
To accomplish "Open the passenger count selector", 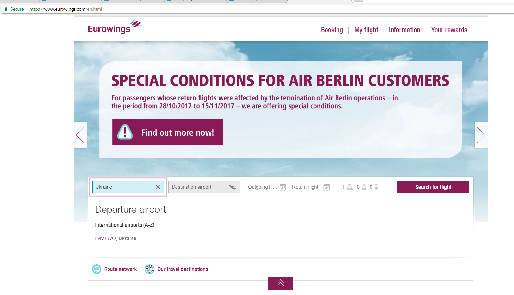I will tap(365, 187).
